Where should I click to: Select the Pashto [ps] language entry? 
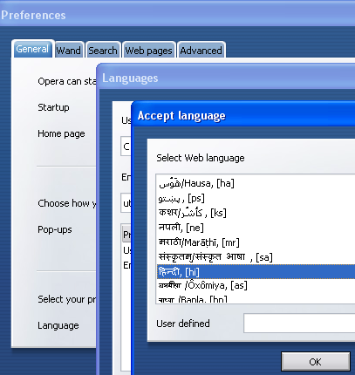pyautogui.click(x=256, y=198)
